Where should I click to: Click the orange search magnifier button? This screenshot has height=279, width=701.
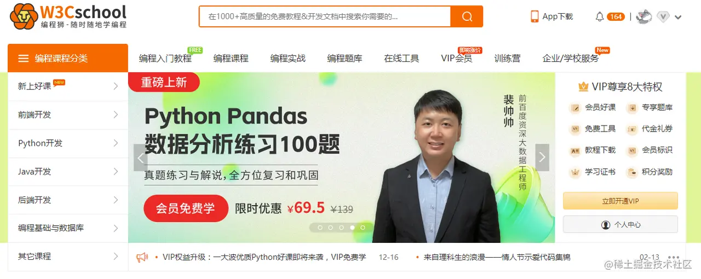click(x=467, y=16)
